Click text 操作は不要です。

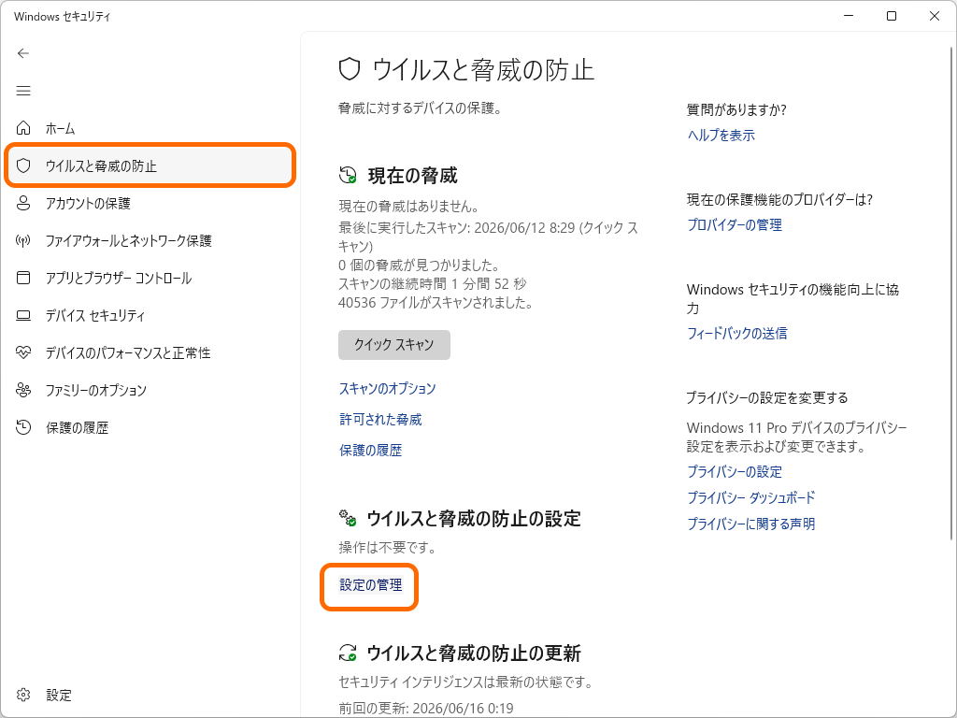point(389,547)
